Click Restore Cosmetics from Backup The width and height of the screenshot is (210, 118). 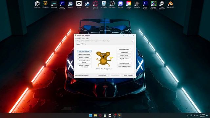[84, 66]
